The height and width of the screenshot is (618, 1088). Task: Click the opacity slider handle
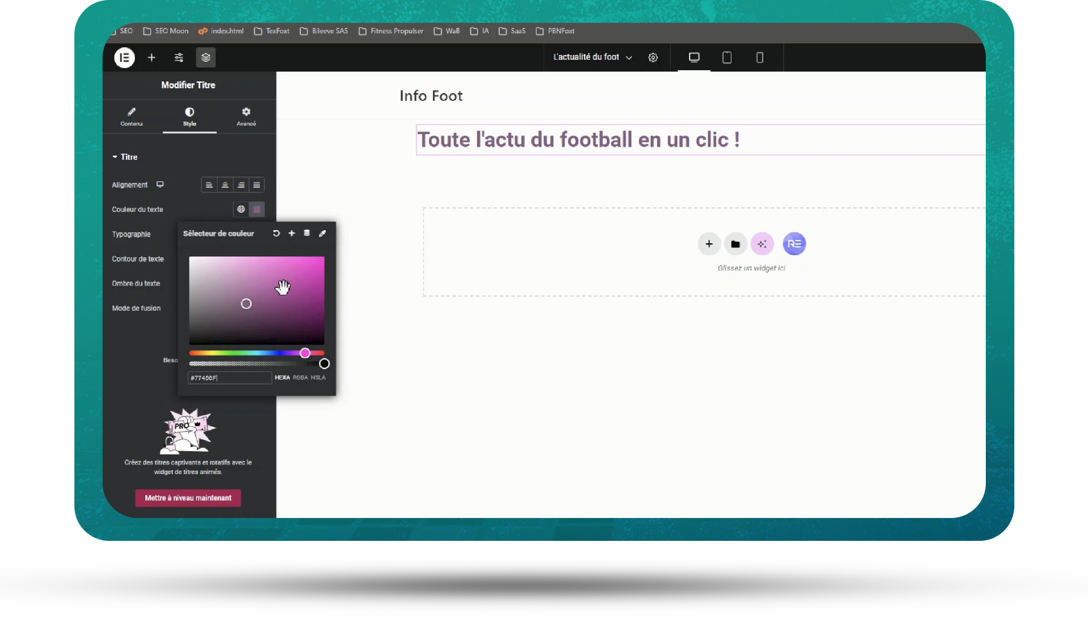[x=324, y=364]
